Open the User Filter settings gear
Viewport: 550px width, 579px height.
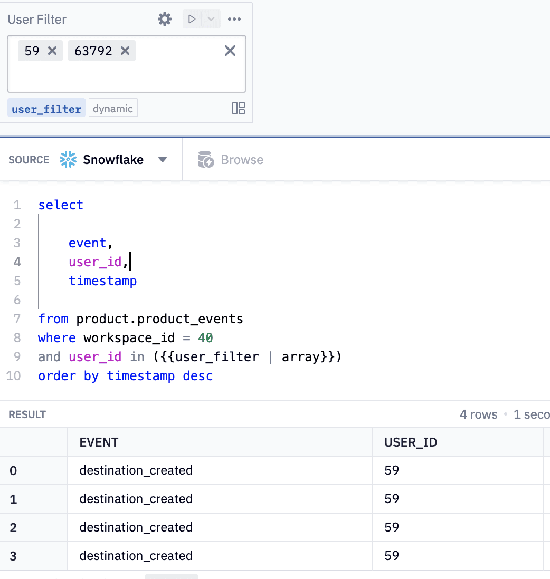pos(165,20)
